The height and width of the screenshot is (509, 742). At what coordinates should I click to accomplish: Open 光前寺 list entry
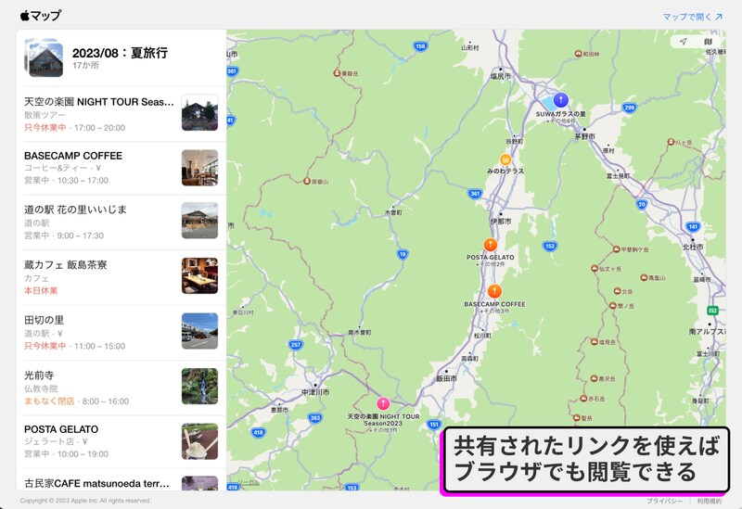pyautogui.click(x=122, y=388)
